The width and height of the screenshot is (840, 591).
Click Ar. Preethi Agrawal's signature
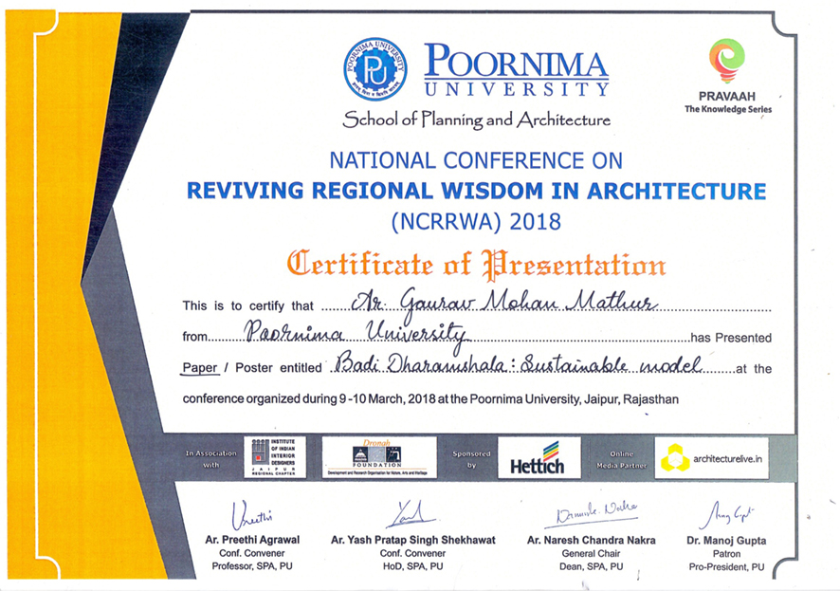click(x=251, y=515)
